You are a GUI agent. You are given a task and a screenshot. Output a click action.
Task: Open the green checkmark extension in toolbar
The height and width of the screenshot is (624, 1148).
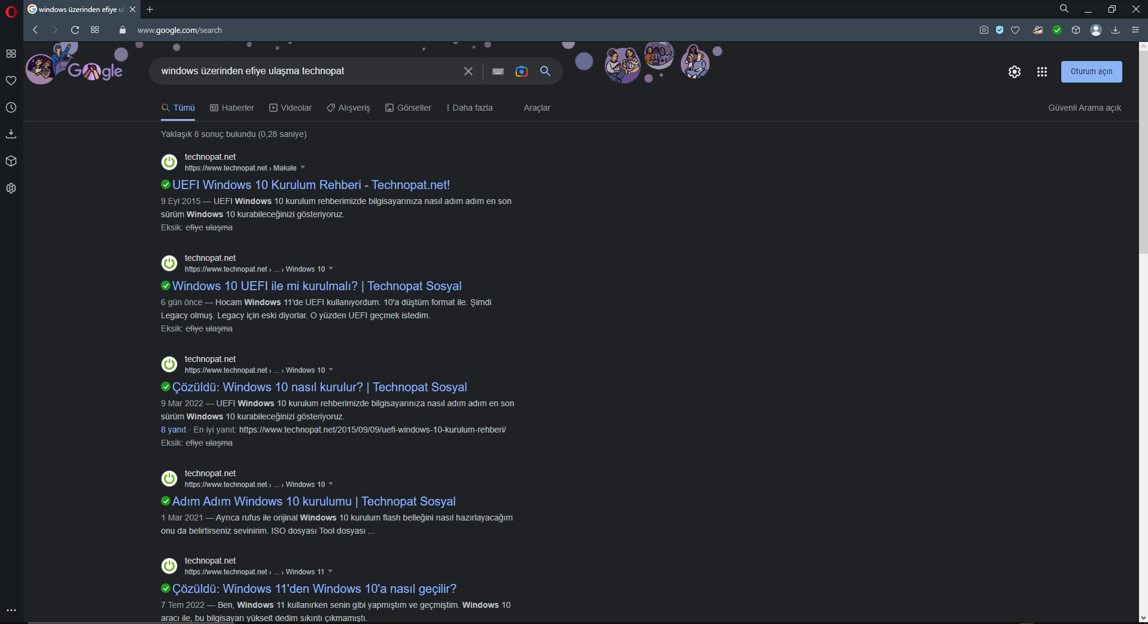point(1057,30)
